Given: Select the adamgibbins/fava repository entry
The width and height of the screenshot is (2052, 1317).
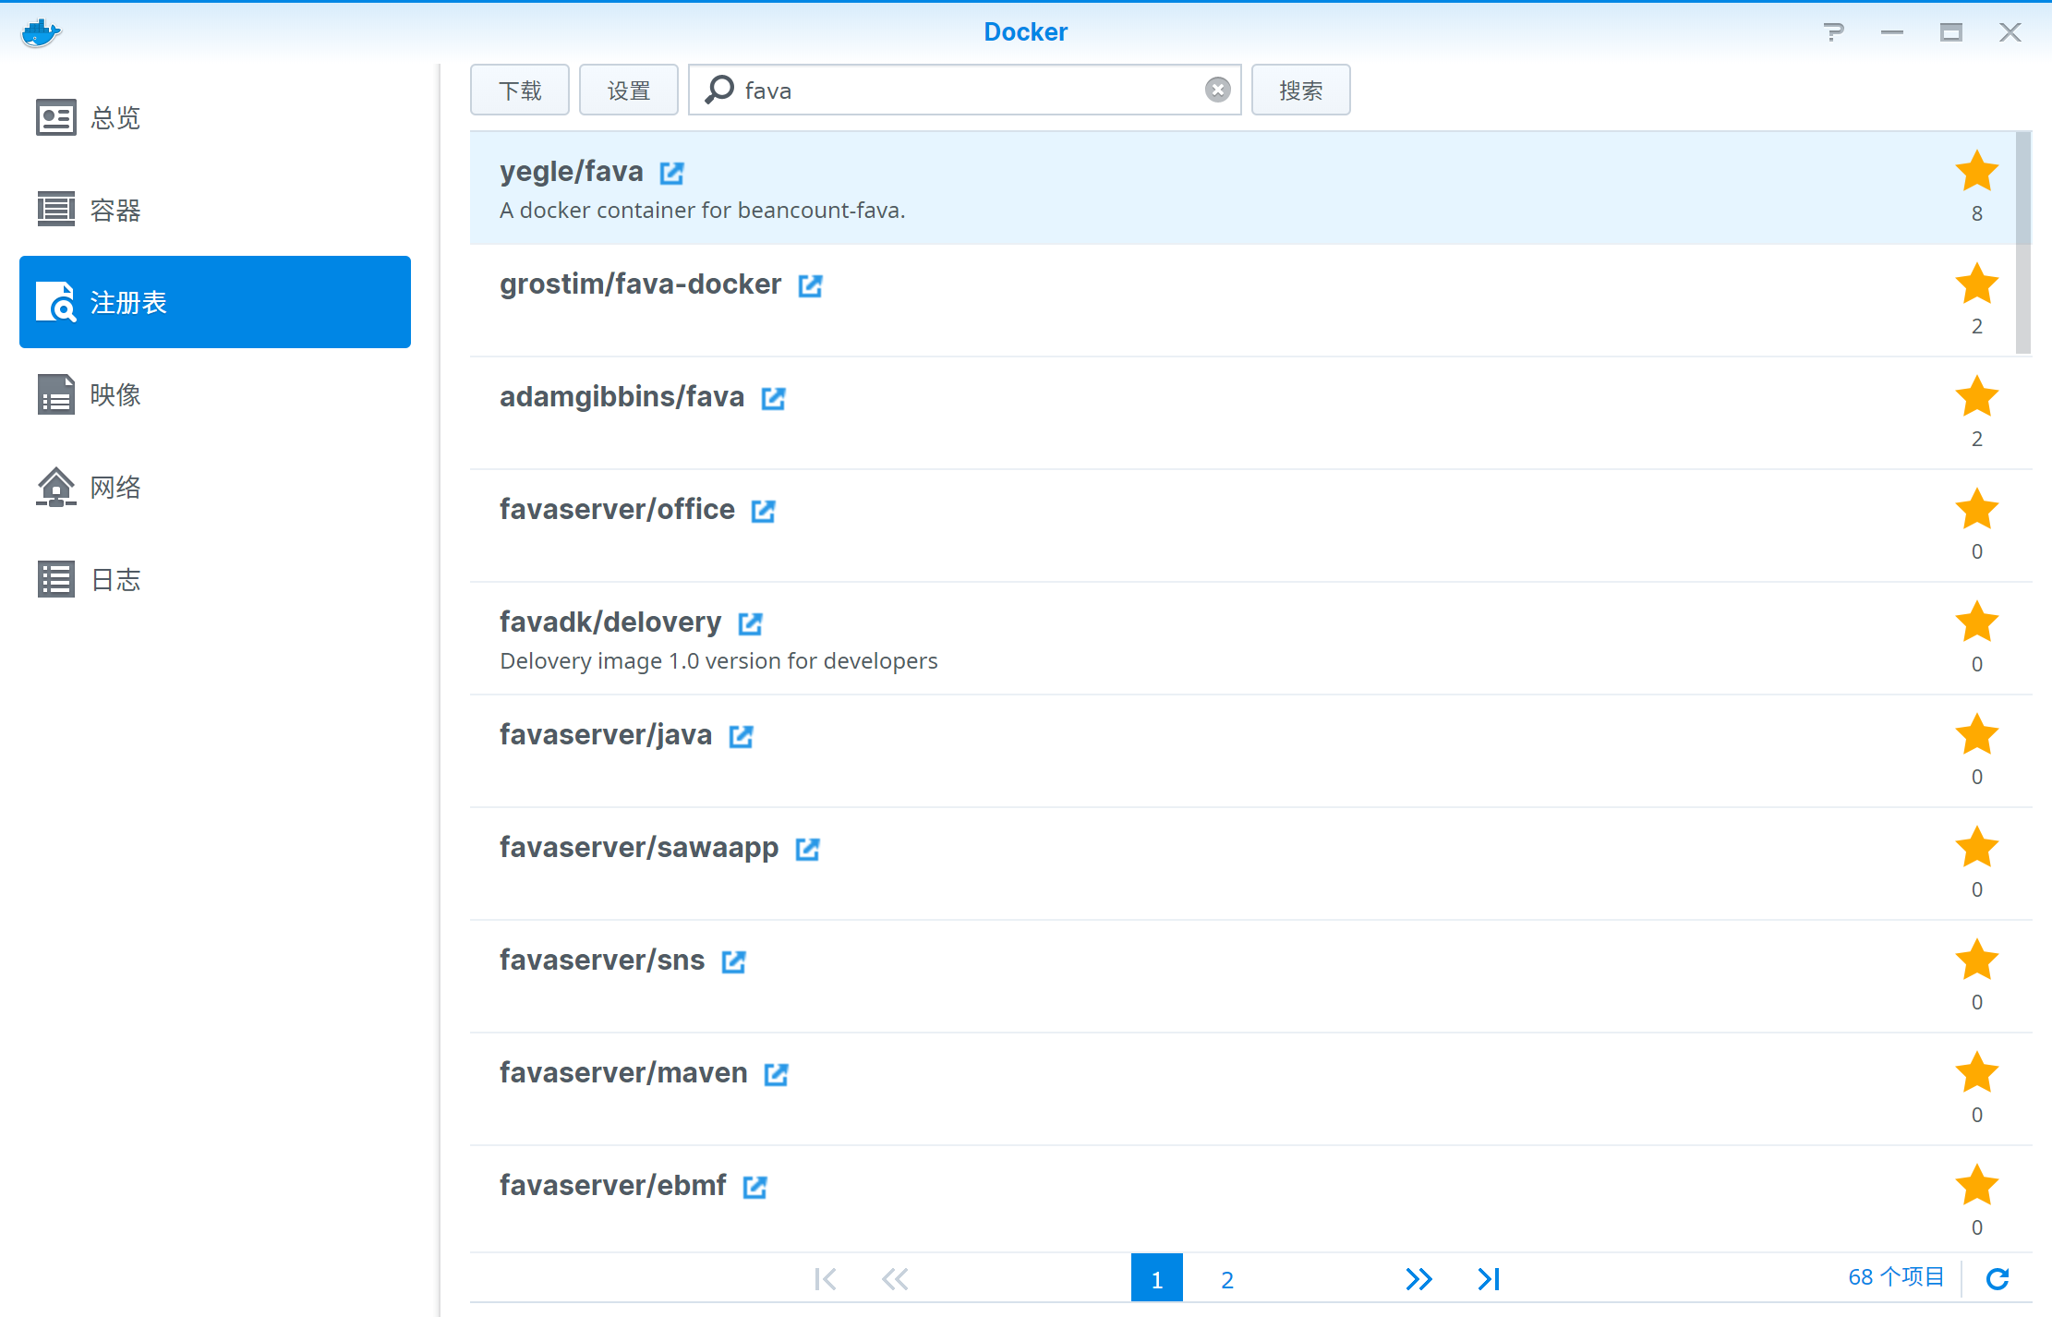Looking at the screenshot, I should pyautogui.click(x=622, y=397).
